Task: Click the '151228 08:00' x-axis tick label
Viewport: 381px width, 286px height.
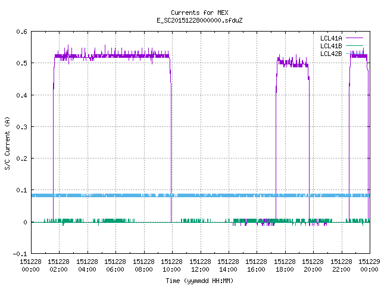Action: pos(143,265)
